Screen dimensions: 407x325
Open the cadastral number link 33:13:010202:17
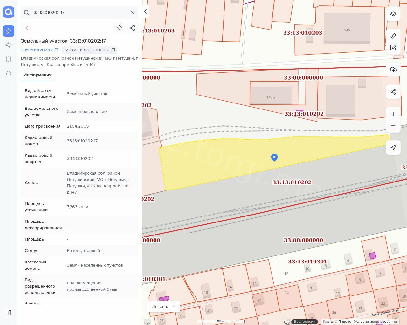(37, 50)
